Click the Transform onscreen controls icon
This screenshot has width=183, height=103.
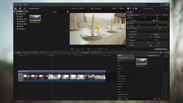click(157, 40)
